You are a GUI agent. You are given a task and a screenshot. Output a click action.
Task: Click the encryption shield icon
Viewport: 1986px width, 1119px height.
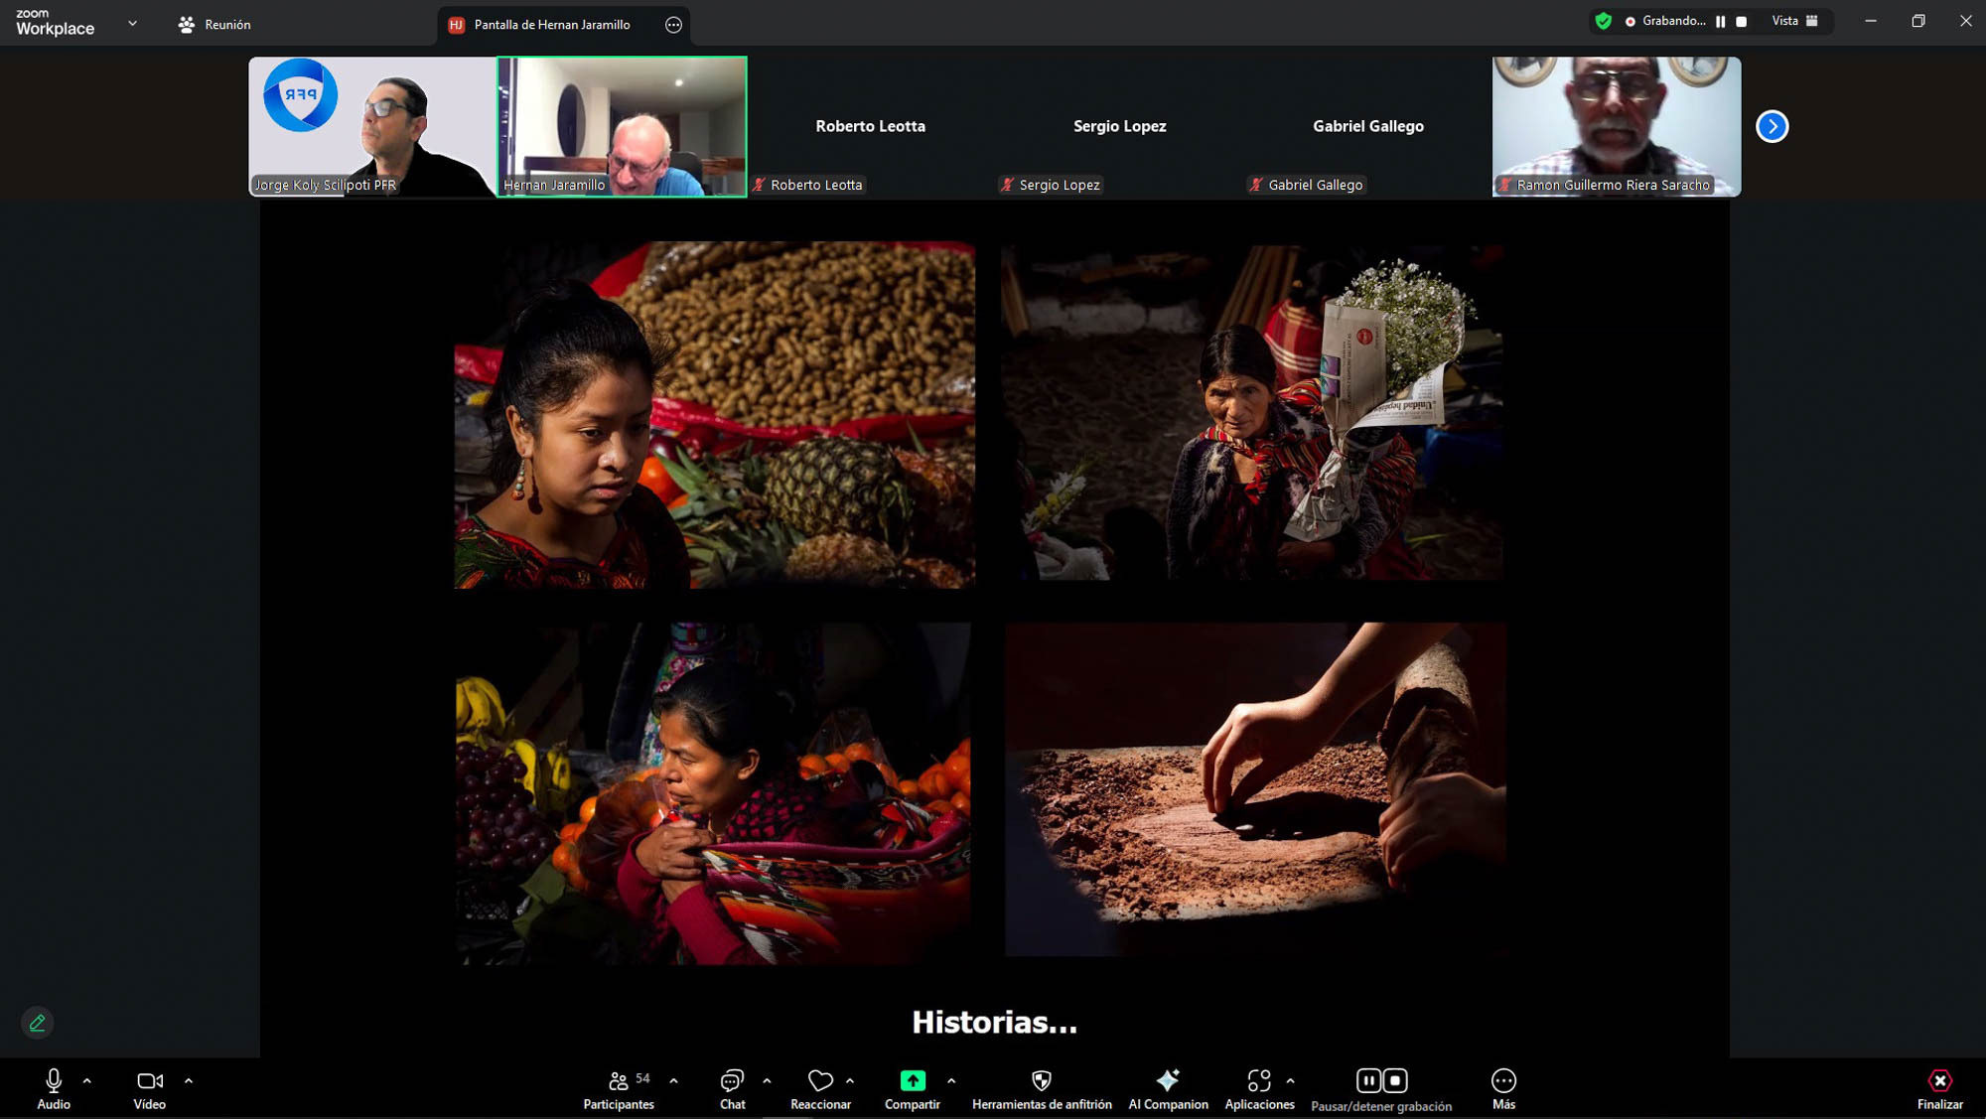pyautogui.click(x=1603, y=21)
